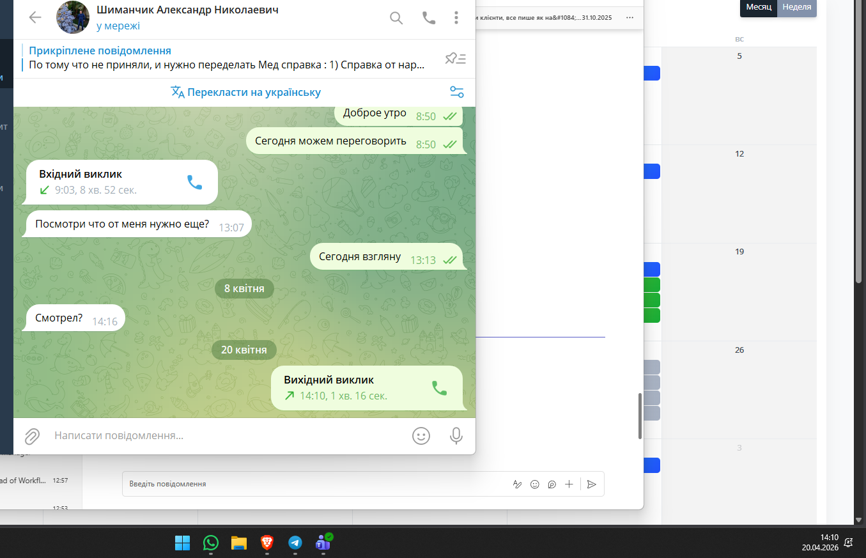Search messages in this Telegram chat
The width and height of the screenshot is (866, 558).
click(x=396, y=18)
